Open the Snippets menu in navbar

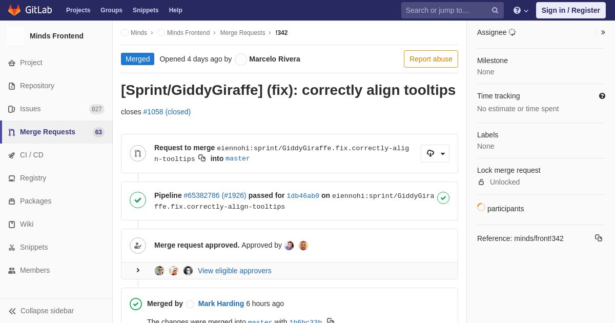[146, 10]
